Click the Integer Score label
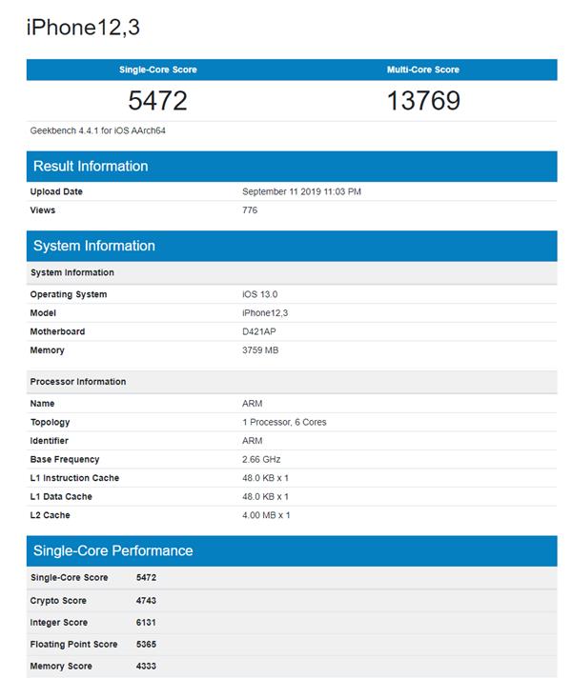Viewport: 572px width, 678px height. (58, 623)
